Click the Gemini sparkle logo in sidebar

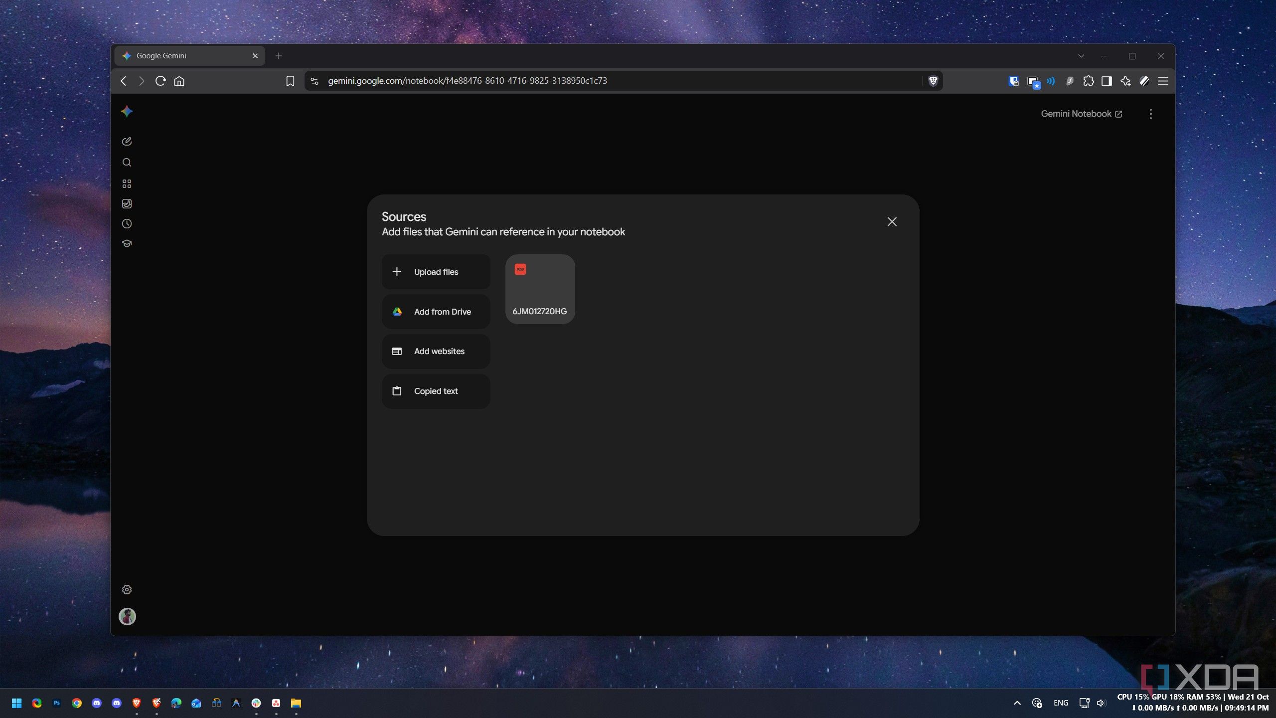tap(127, 111)
